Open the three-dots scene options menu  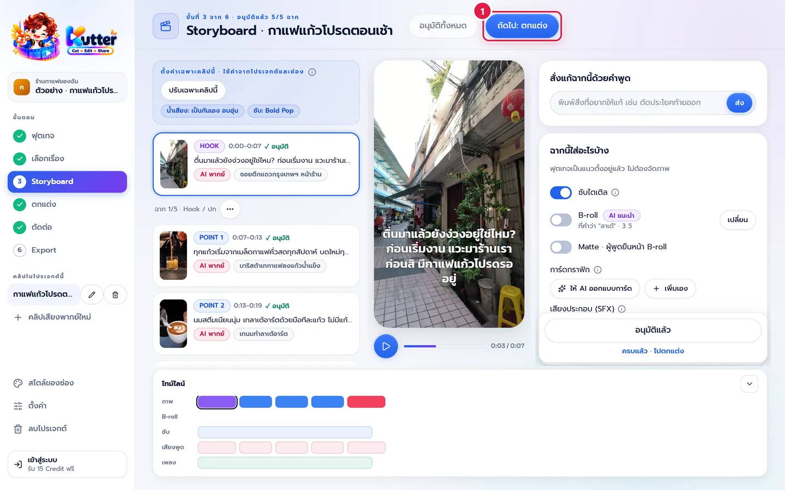click(230, 209)
